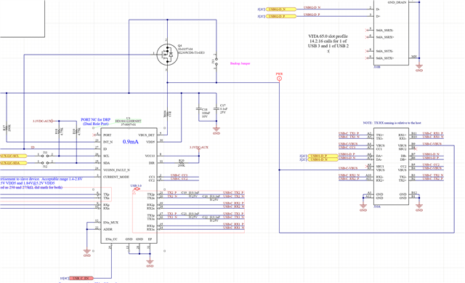
Task: Select resistor R17 on the left edge
Action: 7,128
